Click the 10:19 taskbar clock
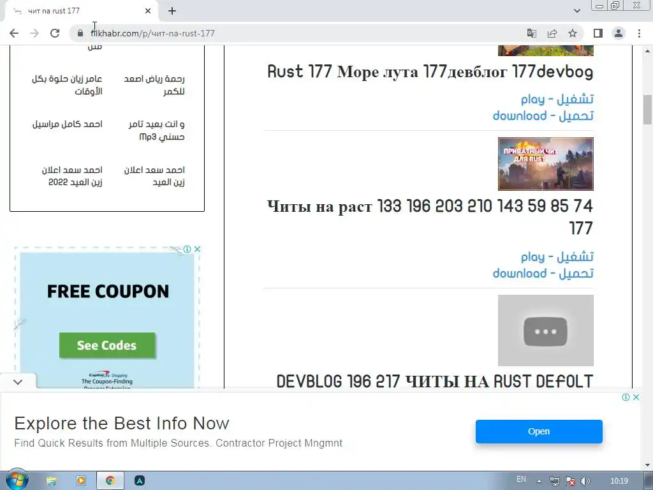Screen dimensions: 653x490 (619, 481)
